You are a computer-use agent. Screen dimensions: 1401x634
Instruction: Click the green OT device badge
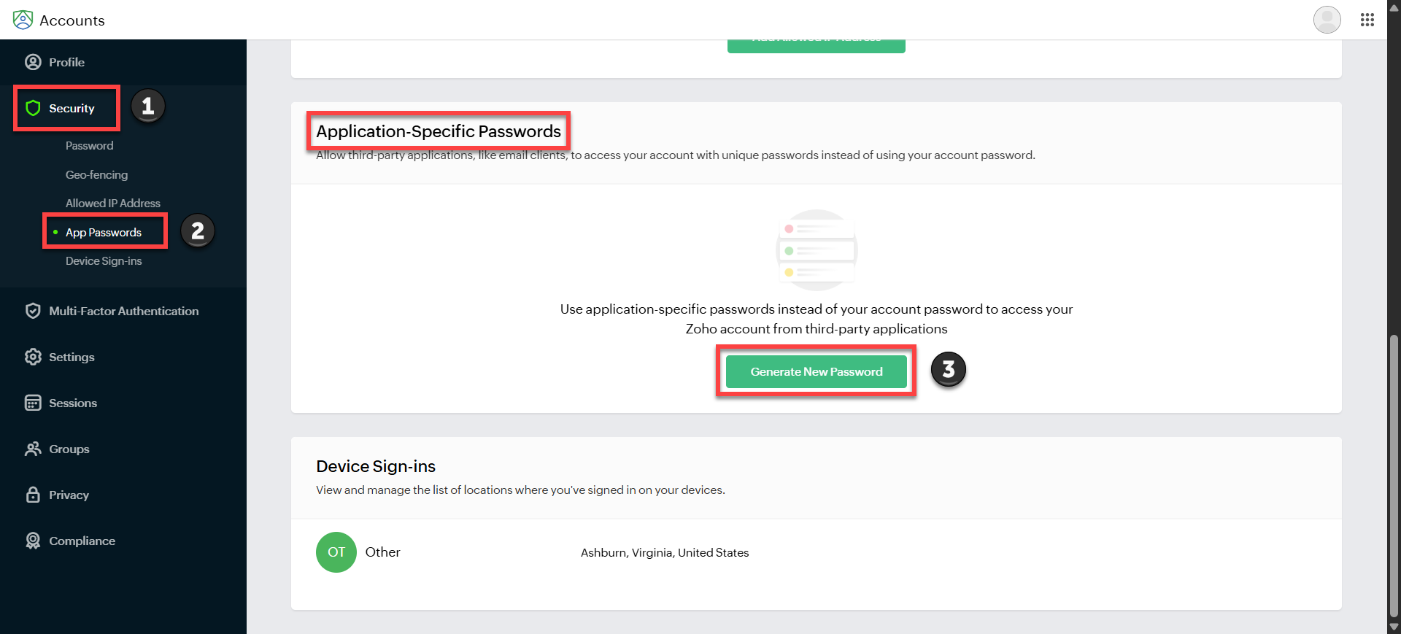[336, 552]
